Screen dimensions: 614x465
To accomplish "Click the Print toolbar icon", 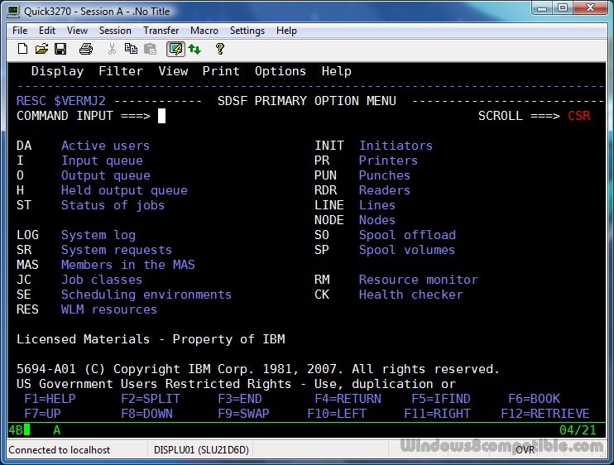I will point(86,49).
